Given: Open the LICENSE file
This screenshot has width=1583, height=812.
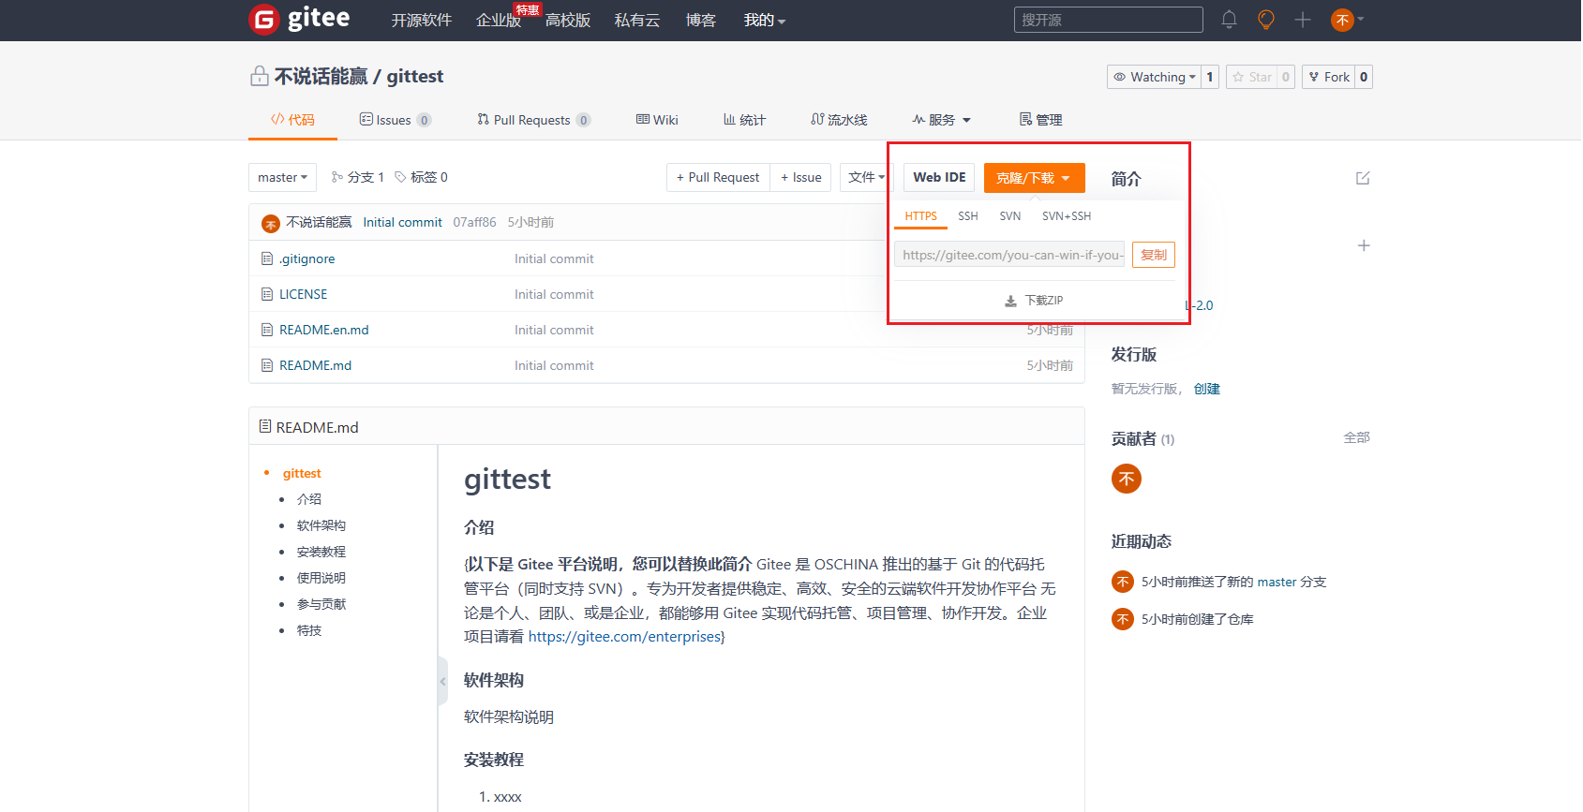Looking at the screenshot, I should [x=304, y=294].
